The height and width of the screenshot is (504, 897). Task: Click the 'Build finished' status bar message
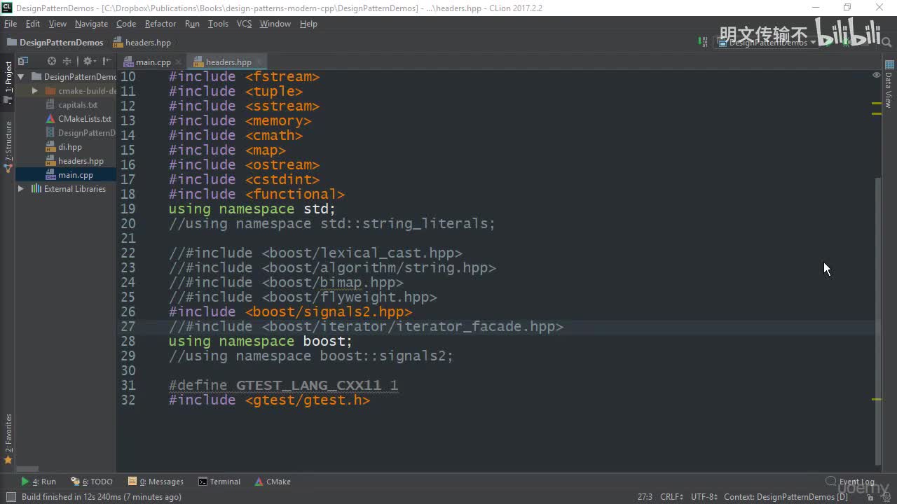(x=102, y=497)
